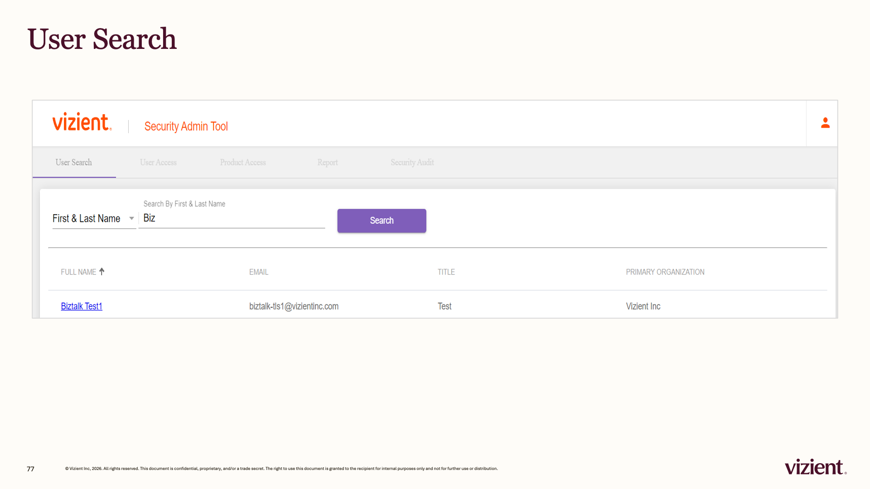
Task: Select the User Search tab
Action: (x=74, y=162)
